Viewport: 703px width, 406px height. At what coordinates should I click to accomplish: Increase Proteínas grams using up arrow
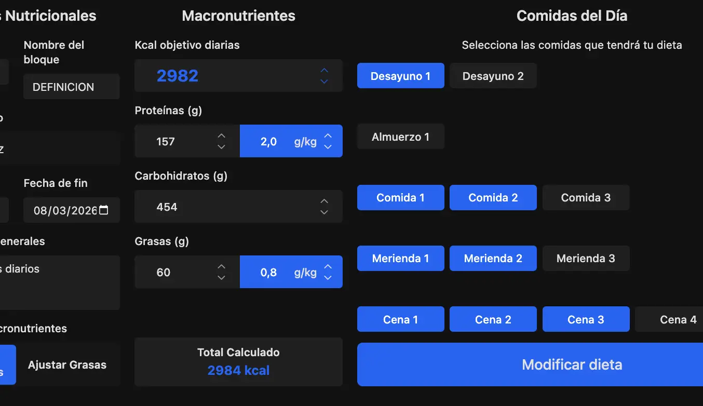pyautogui.click(x=221, y=136)
